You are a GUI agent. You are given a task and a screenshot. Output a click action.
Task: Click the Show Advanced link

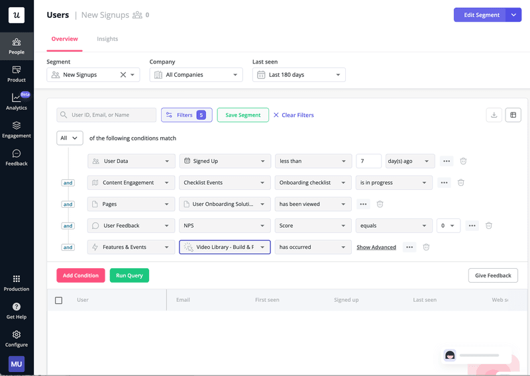(x=376, y=248)
